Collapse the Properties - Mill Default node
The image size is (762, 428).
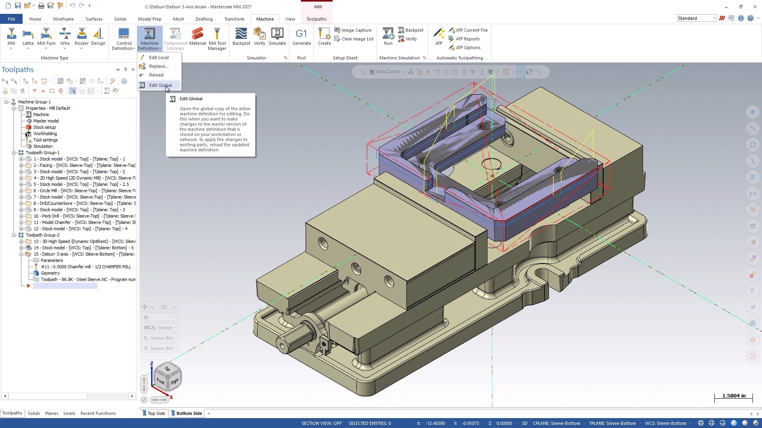(13, 108)
